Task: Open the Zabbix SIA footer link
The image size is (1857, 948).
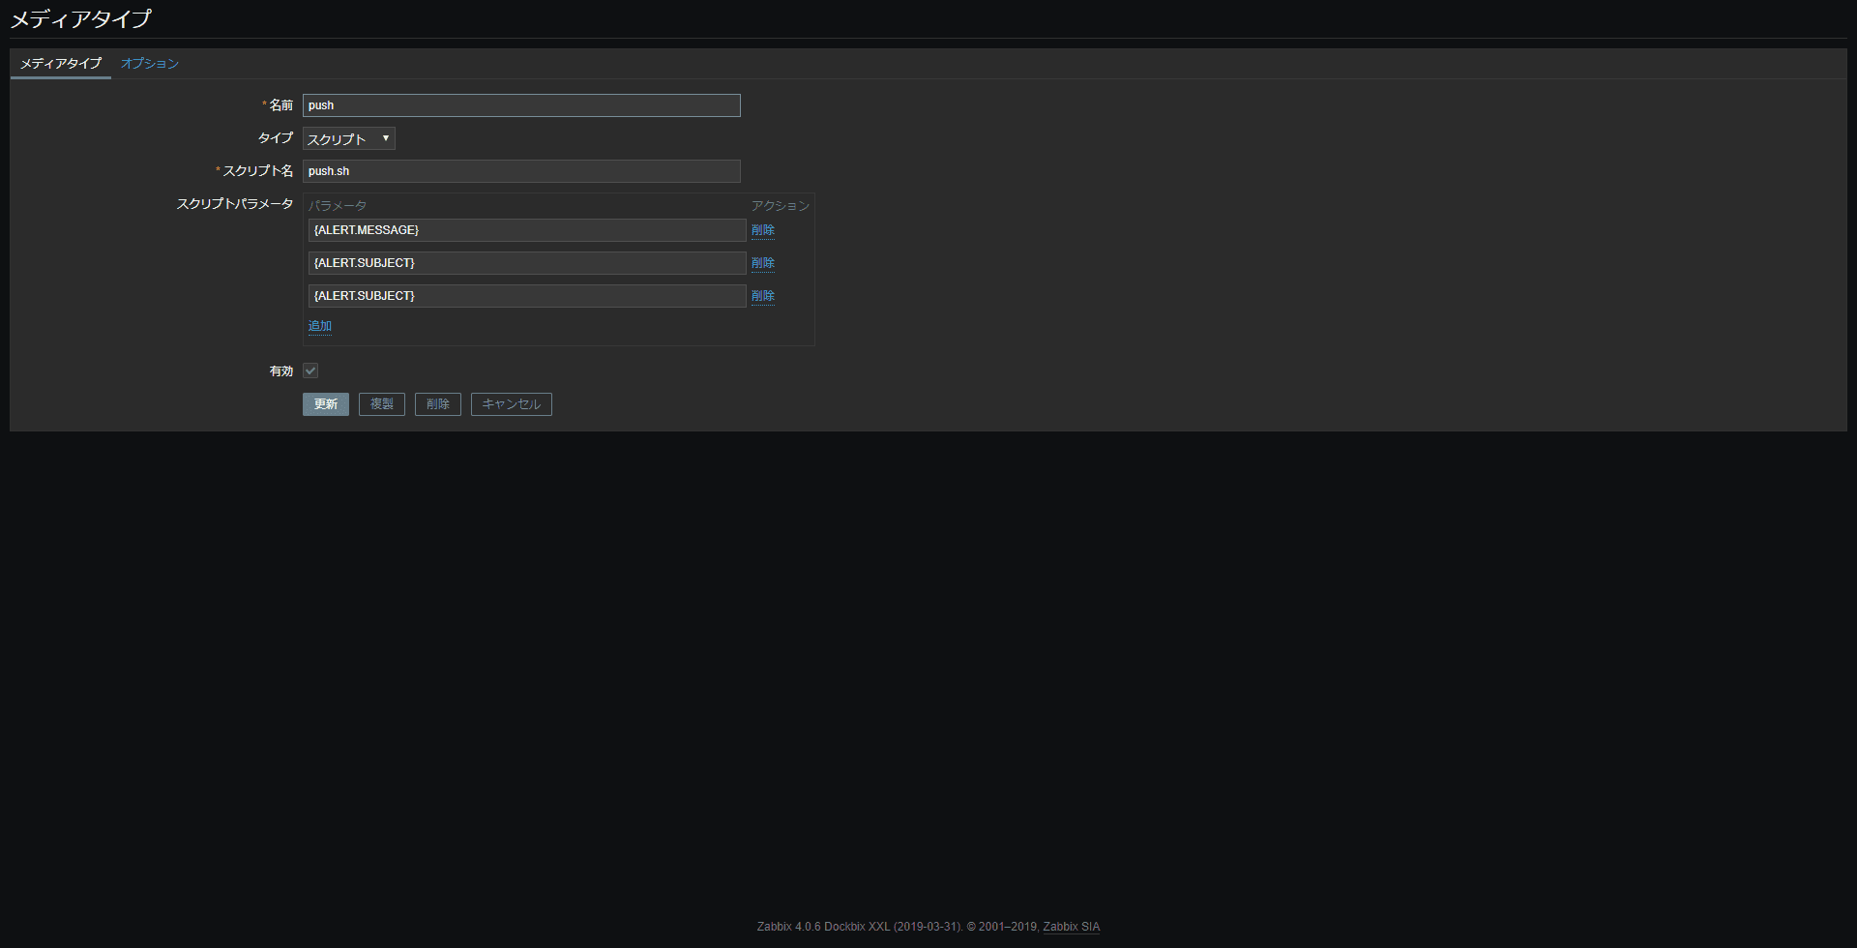Action: tap(1071, 927)
